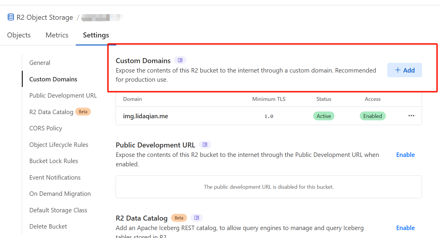Open three-dot menu for img.lidaqian.me
The width and height of the screenshot is (440, 238).
(x=411, y=116)
